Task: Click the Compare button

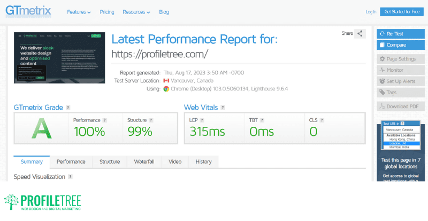Action: (400, 45)
